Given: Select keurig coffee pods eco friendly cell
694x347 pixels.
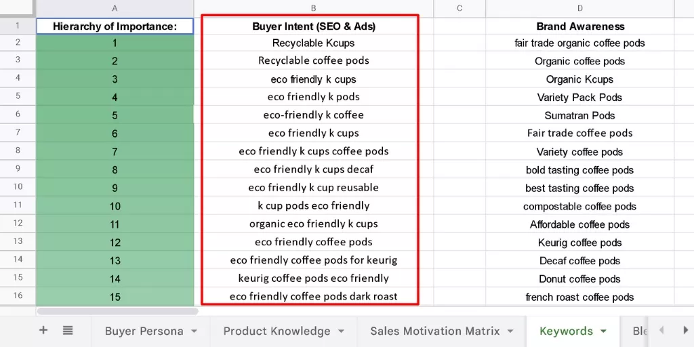Looking at the screenshot, I should (x=313, y=279).
